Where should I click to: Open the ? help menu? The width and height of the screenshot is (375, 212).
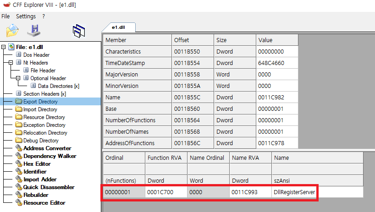click(44, 16)
